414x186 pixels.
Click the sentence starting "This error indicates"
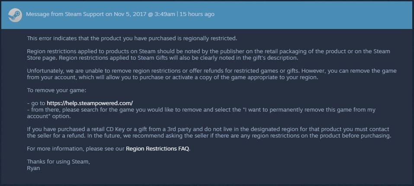pos(132,38)
